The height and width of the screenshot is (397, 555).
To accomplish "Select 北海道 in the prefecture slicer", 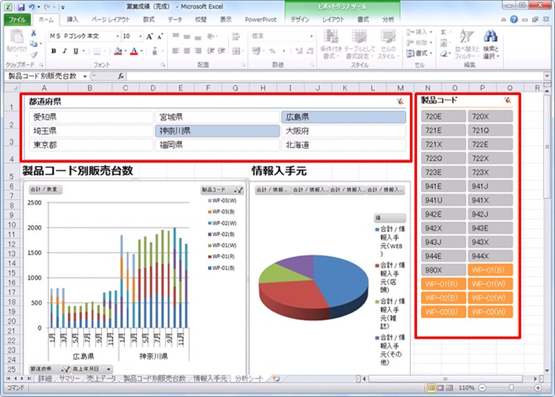I will (343, 145).
